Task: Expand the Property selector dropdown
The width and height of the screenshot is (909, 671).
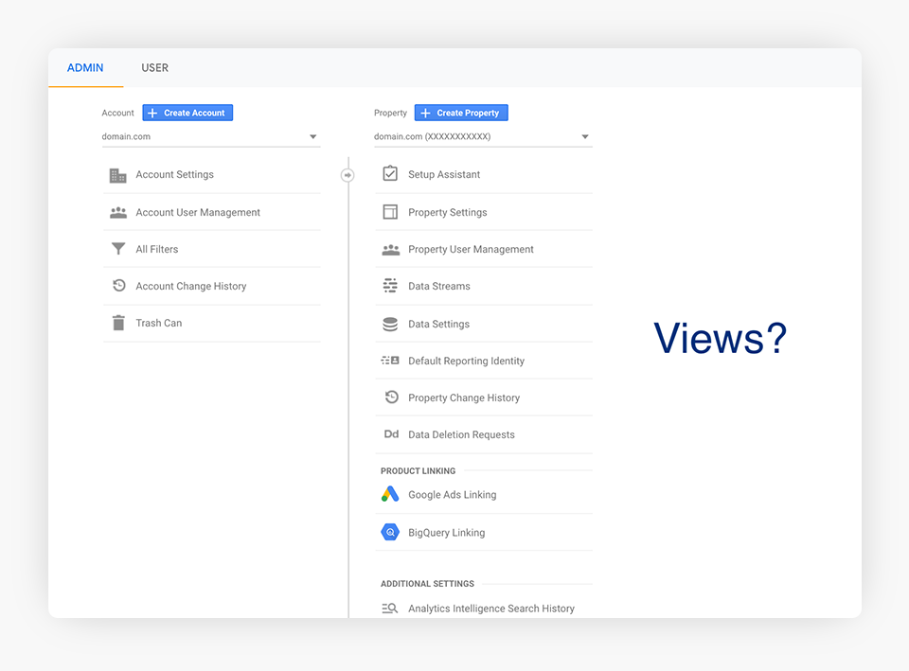Action: click(483, 137)
